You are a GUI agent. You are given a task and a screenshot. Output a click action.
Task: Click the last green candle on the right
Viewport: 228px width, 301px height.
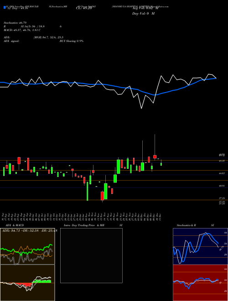tap(161, 164)
